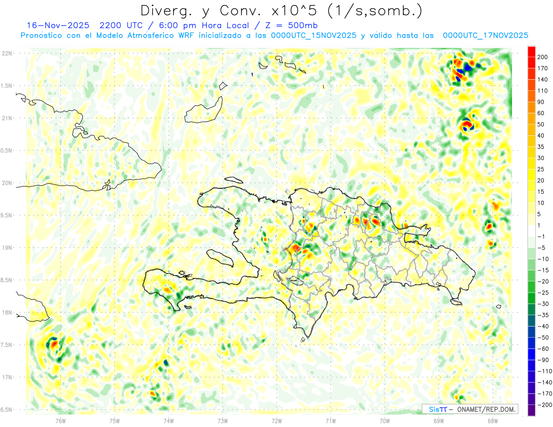The width and height of the screenshot is (553, 427).
Task: Click the yellow swatch between 20 and 25
Action: [x=531, y=175]
